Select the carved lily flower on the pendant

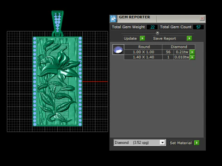click(59, 65)
